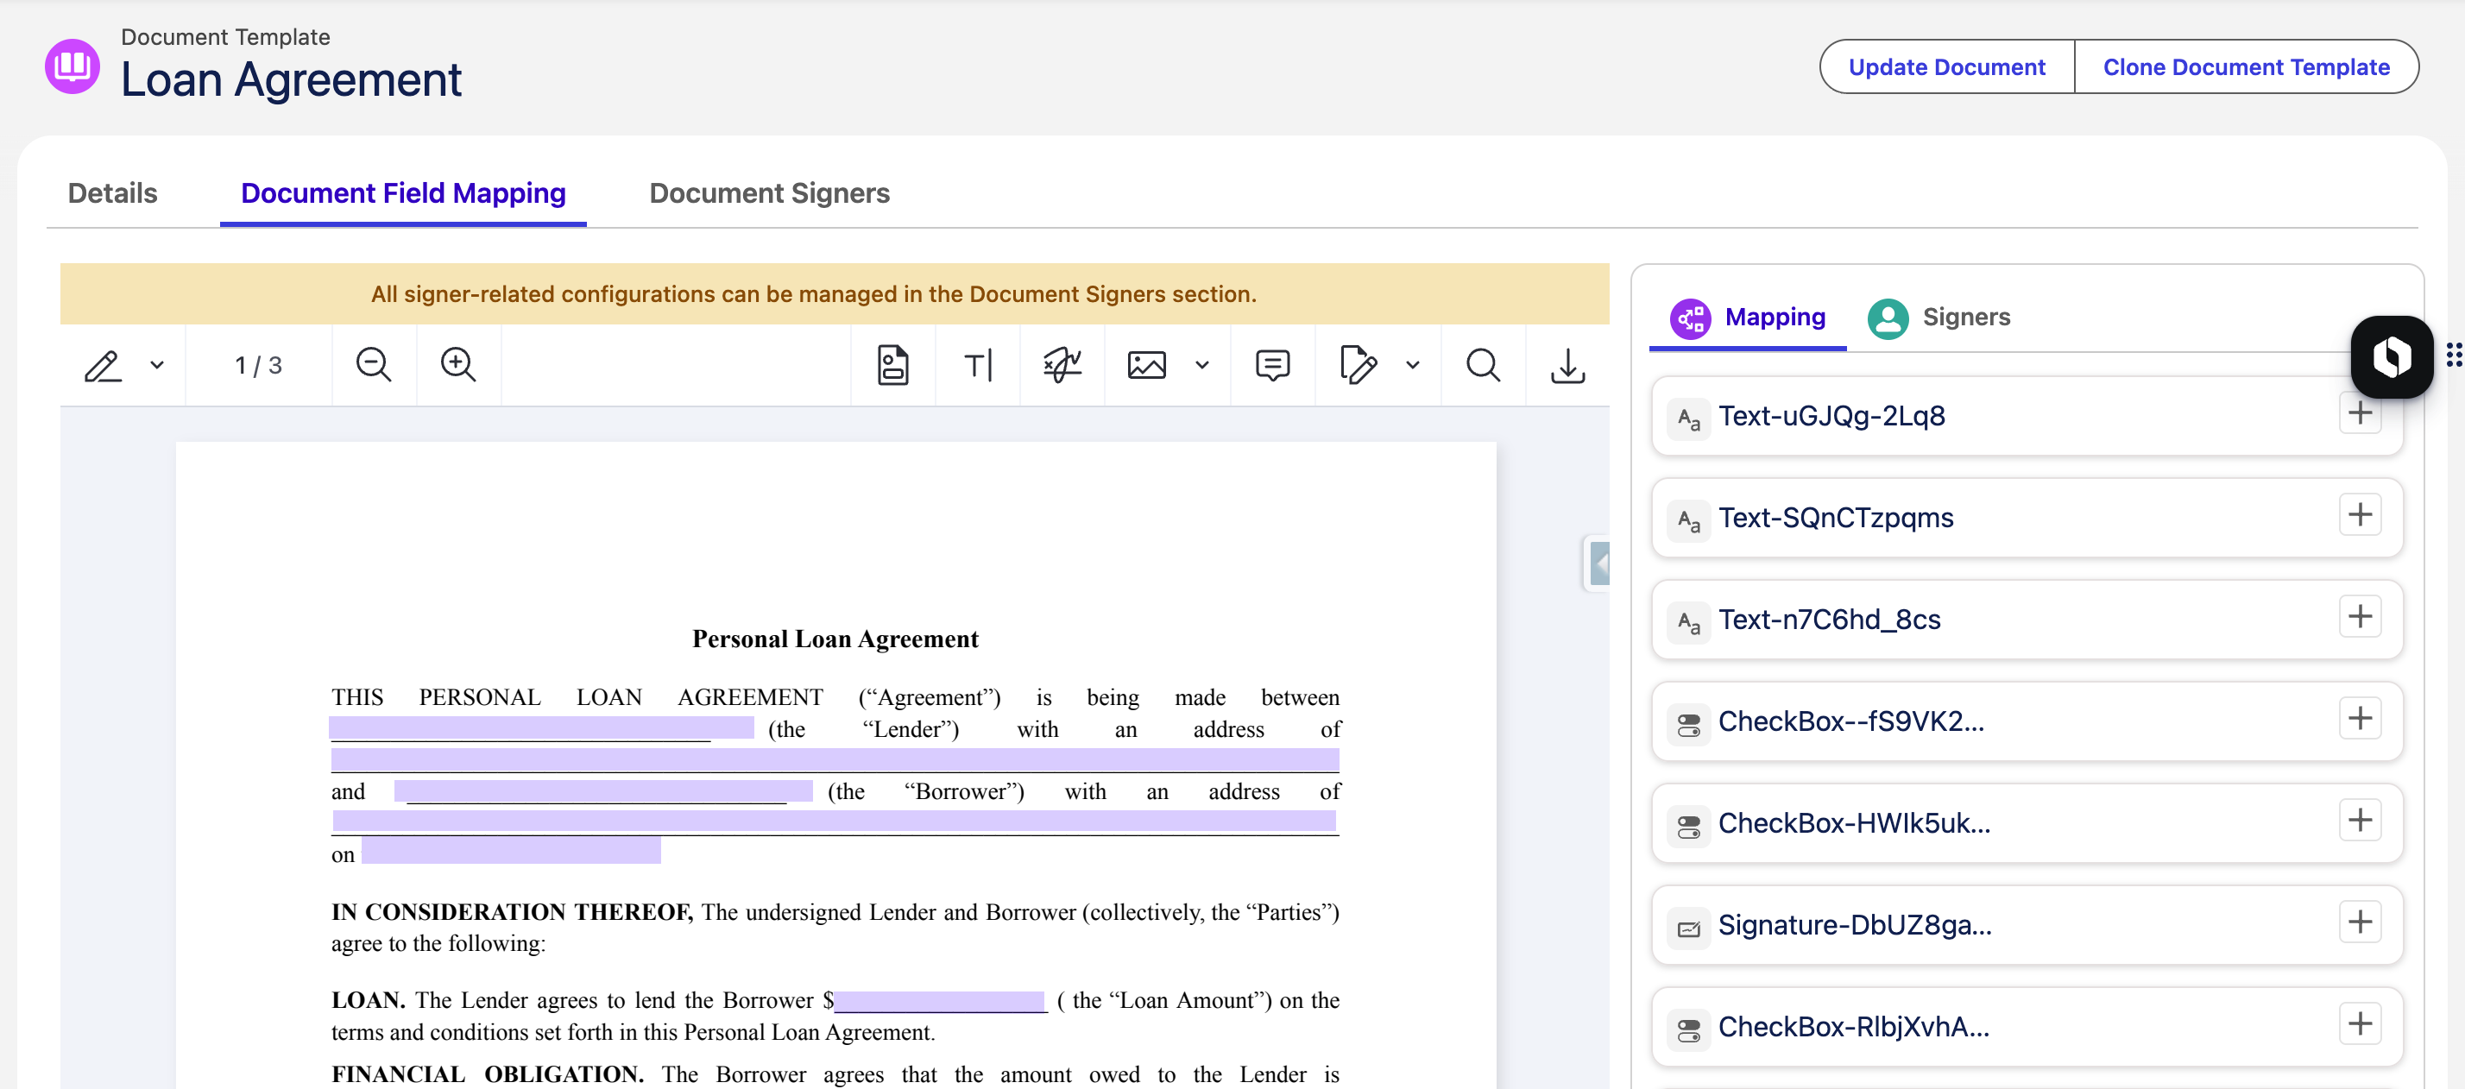Select the image insert tool
The height and width of the screenshot is (1089, 2465).
(x=1146, y=366)
